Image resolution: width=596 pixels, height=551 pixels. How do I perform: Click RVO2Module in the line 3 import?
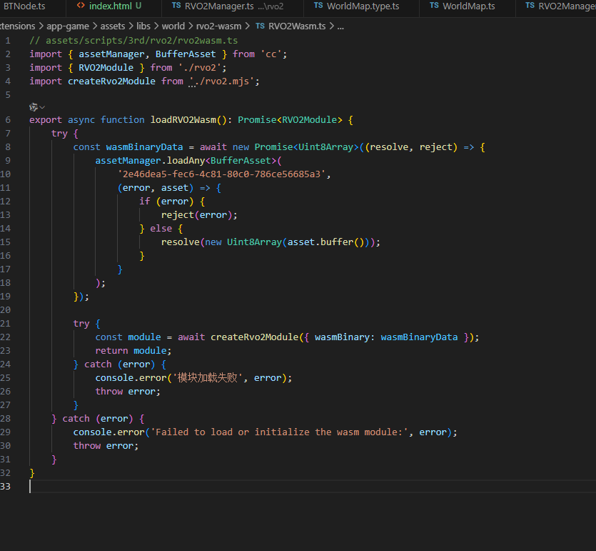click(x=106, y=68)
